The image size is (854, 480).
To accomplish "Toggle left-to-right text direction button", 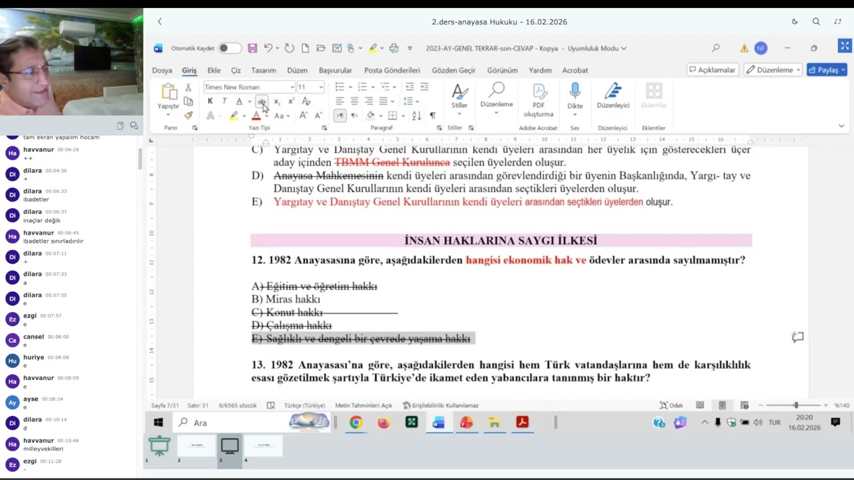I will [x=340, y=115].
